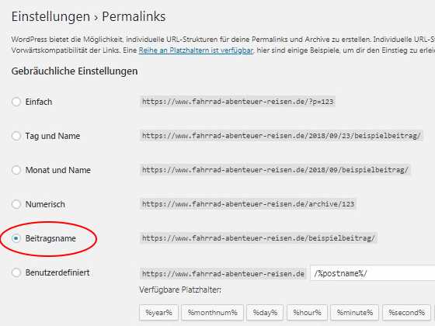
Task: Select the Einfach permalink option
Action: [x=16, y=102]
